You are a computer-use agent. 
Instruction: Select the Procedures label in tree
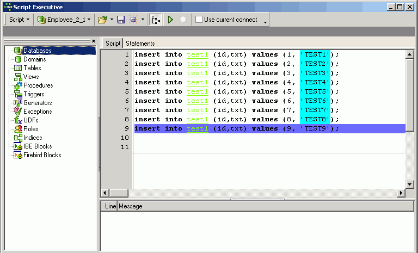[x=38, y=85]
